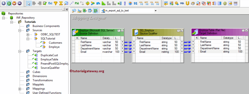The image size is (249, 94).
Task: Click the Repositories root node
Action: tap(16, 14)
